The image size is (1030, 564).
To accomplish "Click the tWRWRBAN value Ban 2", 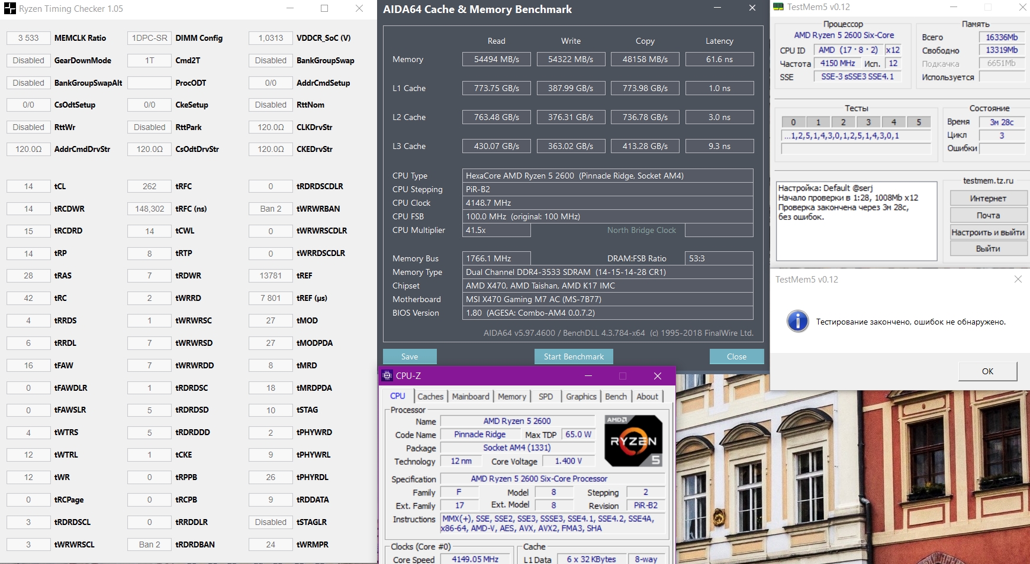I will (271, 209).
